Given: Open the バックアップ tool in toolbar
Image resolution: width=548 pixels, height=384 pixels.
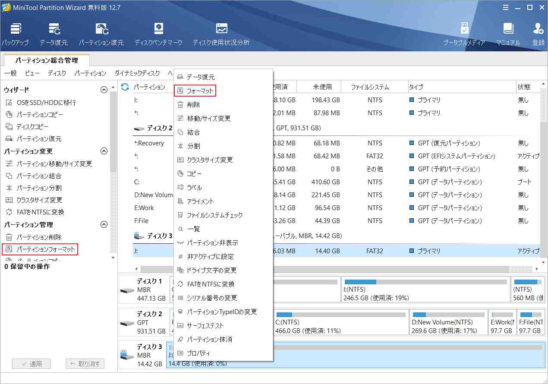Looking at the screenshot, I should [15, 34].
